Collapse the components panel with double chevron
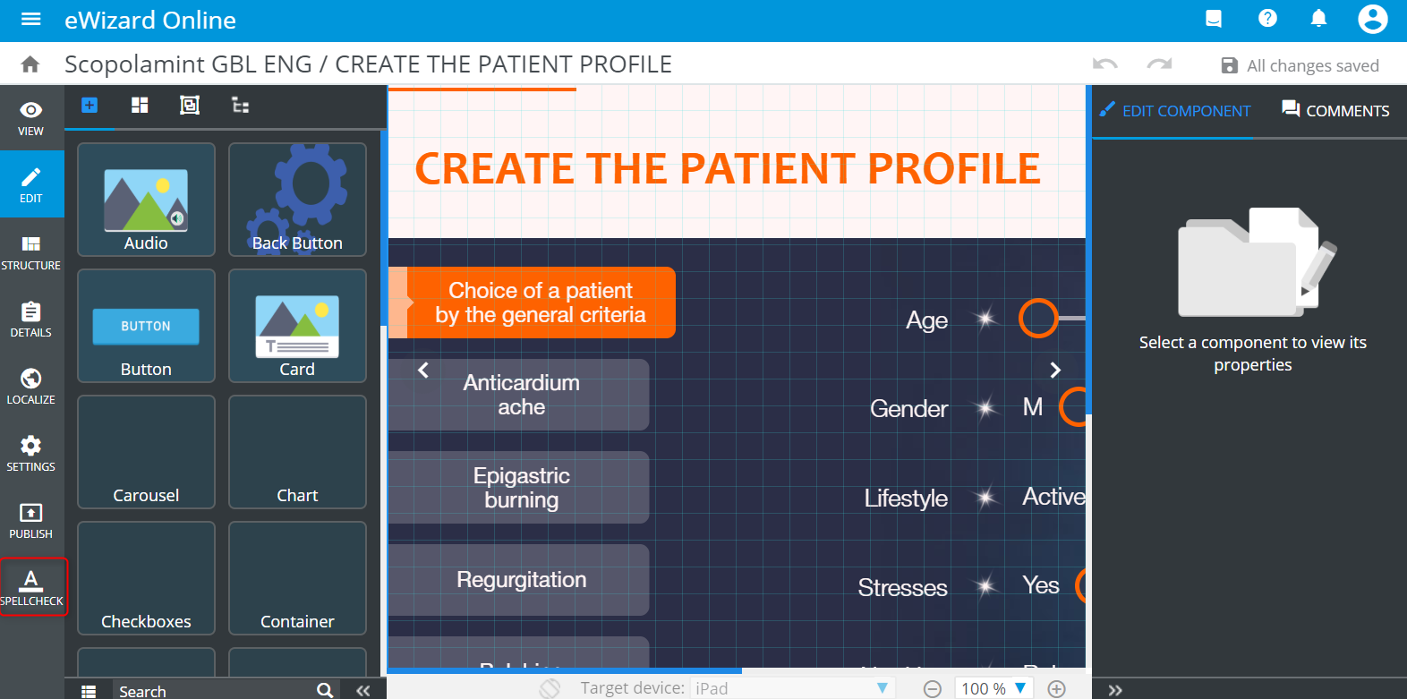 coord(363,690)
